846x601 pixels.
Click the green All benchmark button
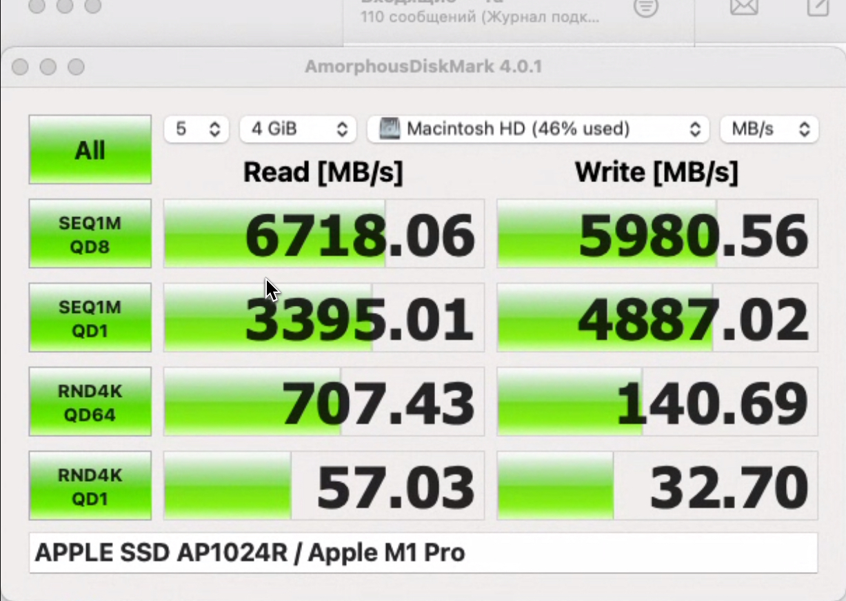[90, 150]
